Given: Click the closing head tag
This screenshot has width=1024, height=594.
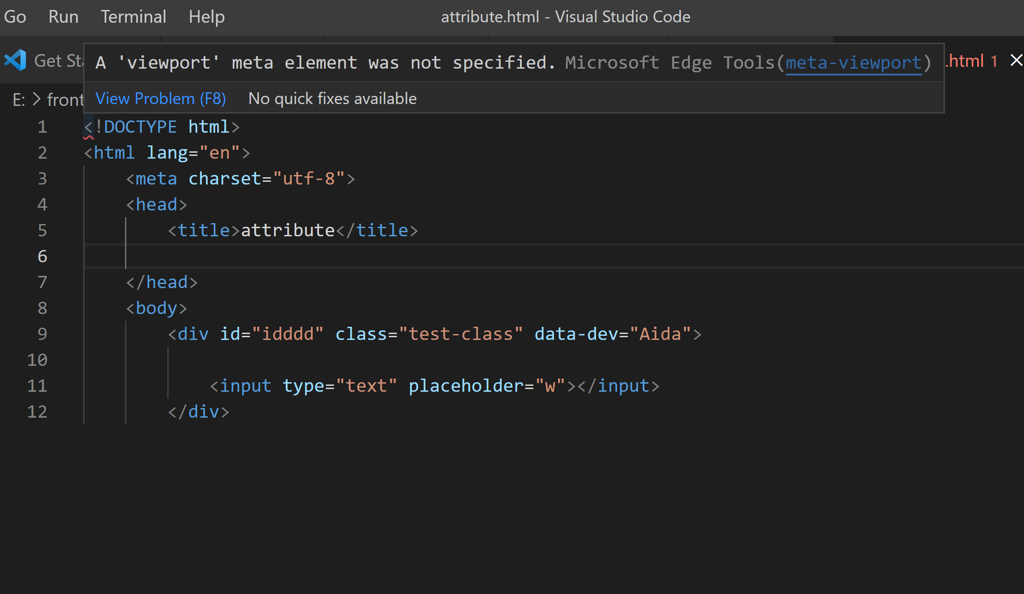Looking at the screenshot, I should click(162, 282).
